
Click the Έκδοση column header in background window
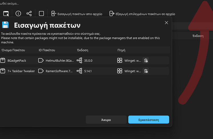(x=198, y=36)
